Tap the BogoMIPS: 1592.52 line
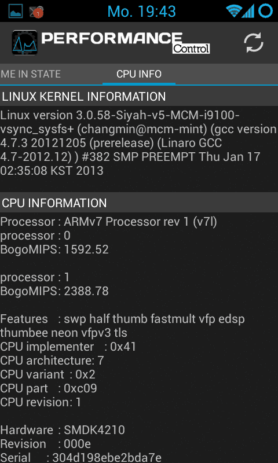 pos(54,250)
